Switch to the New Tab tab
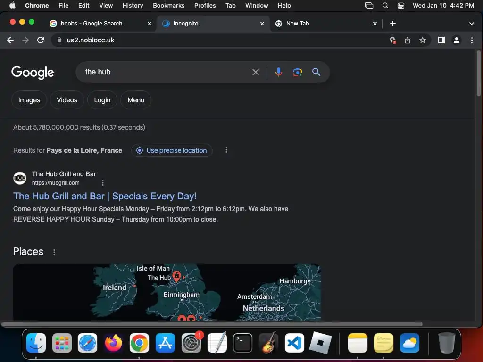This screenshot has width=483, height=362. click(x=326, y=24)
